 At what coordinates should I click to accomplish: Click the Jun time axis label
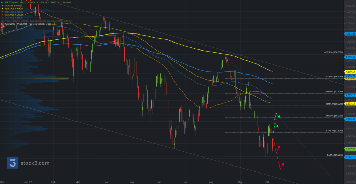pos(159,182)
